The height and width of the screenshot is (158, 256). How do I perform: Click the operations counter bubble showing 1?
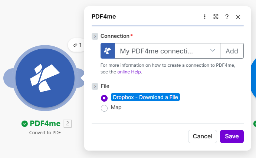pos(78,45)
